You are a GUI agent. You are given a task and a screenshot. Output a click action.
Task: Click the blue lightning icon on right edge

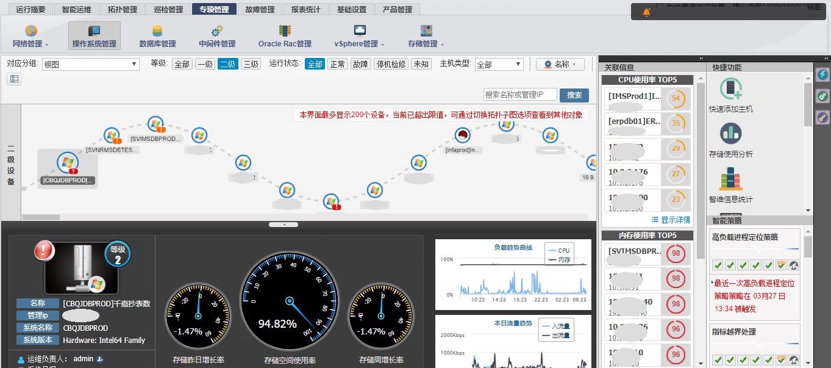(822, 74)
